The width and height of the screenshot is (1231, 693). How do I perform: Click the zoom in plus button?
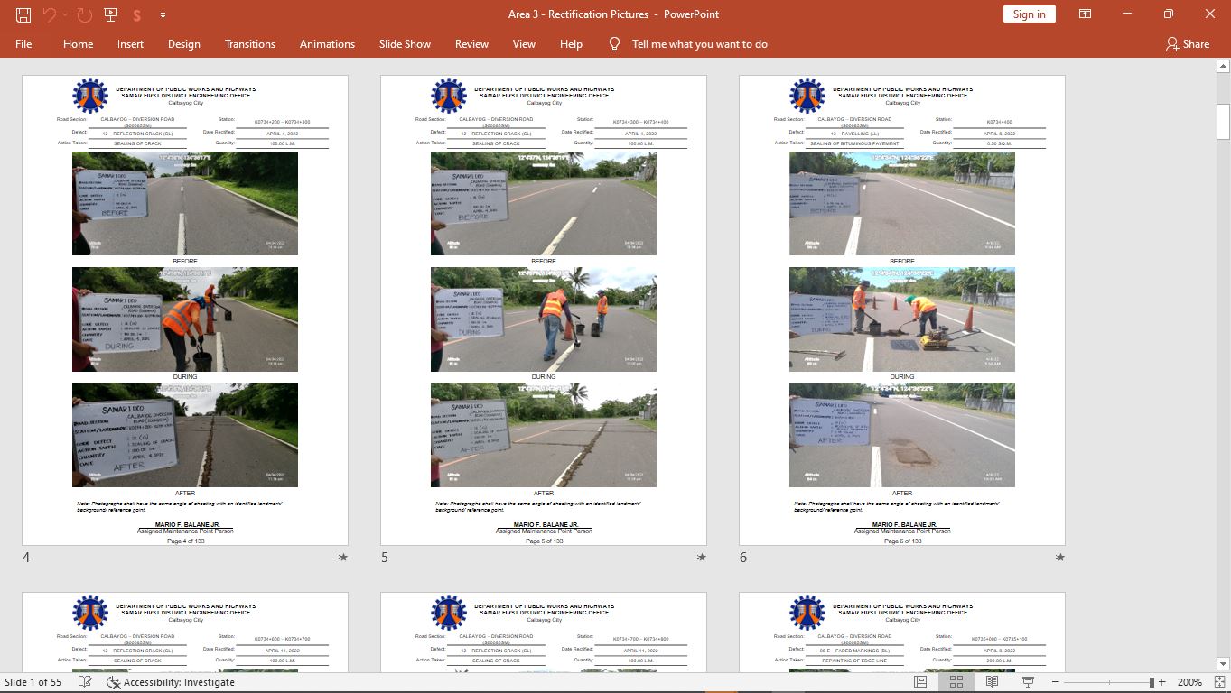(x=1161, y=682)
